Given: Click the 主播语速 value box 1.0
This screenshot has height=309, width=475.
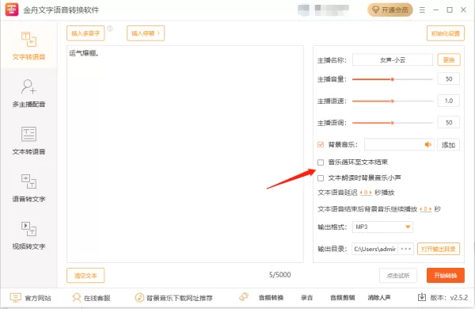Looking at the screenshot, I should pos(449,101).
